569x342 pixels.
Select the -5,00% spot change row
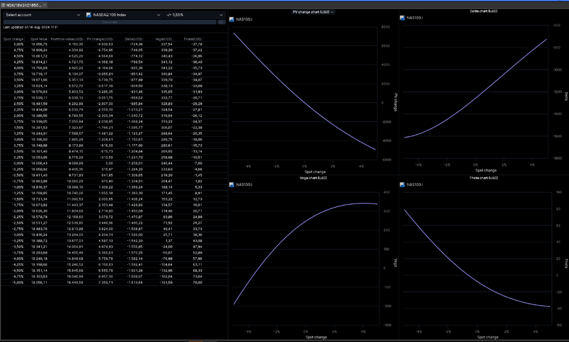109,282
